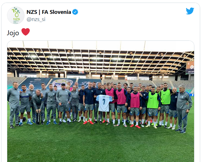
Task: Click the red heart emoji
Action: (x=25, y=32)
